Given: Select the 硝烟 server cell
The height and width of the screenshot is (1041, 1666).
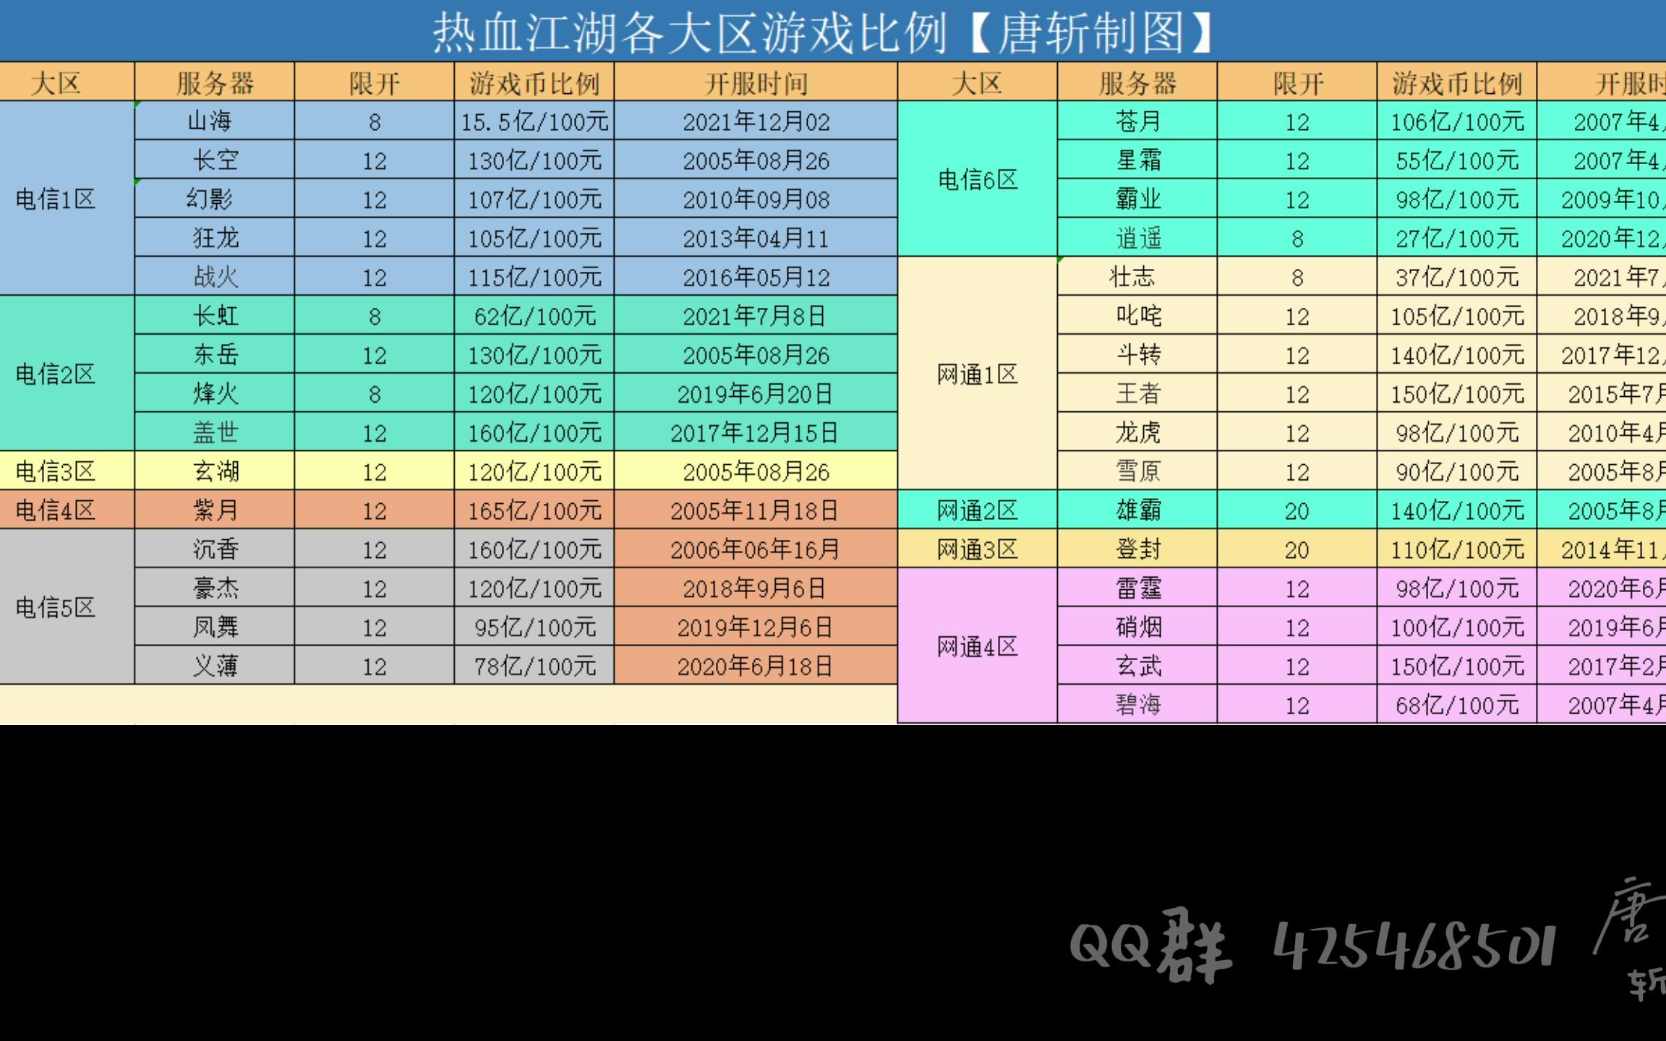Looking at the screenshot, I should [x=1137, y=627].
